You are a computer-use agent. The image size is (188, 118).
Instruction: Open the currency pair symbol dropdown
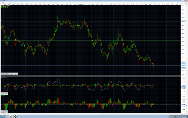click(x=5, y=3)
